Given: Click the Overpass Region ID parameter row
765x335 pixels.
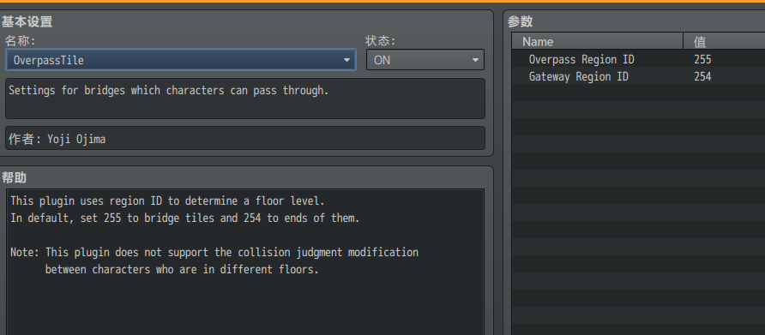Looking at the screenshot, I should [x=638, y=59].
